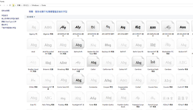Viewport: 193px width, 110px height.
Task: Select the Franklin Gothic Book font icon
Action: pos(123,97)
